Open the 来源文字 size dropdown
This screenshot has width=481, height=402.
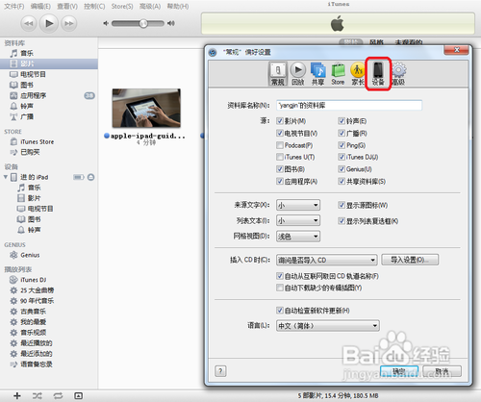click(x=298, y=205)
